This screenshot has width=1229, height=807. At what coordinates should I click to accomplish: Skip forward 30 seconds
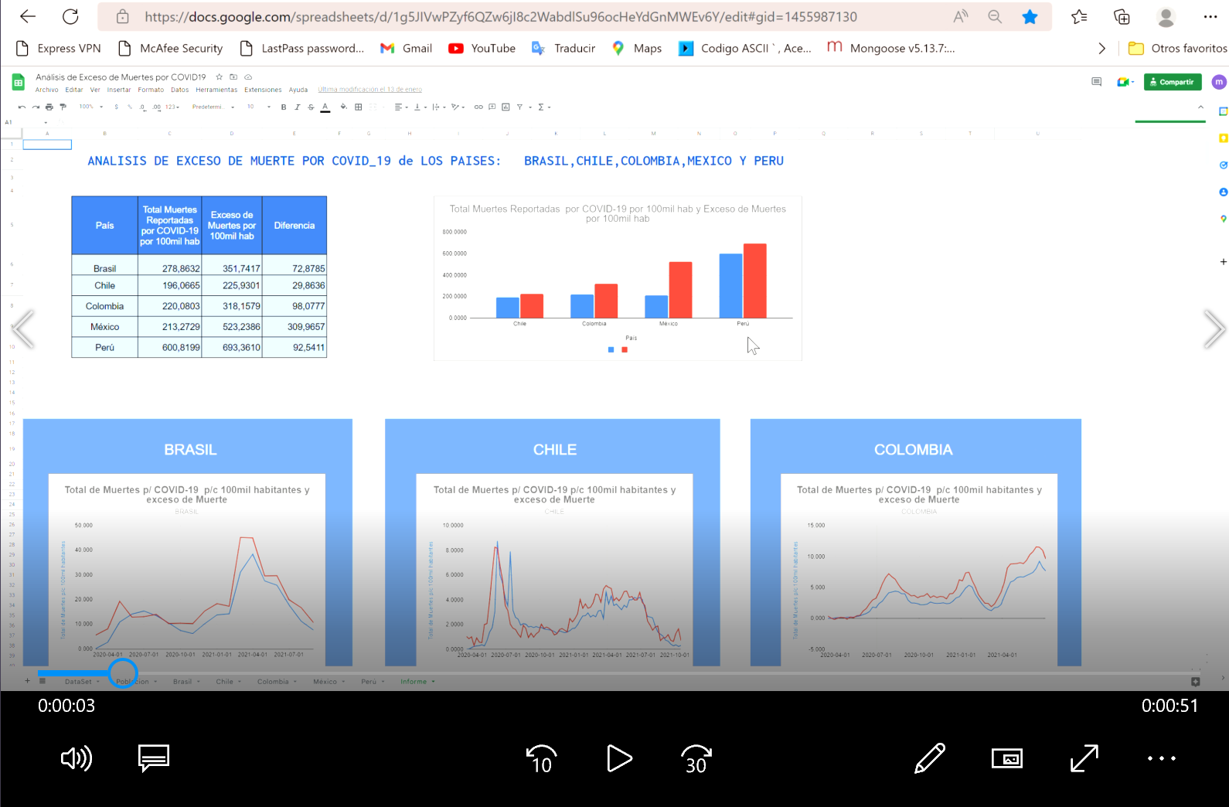tap(696, 759)
